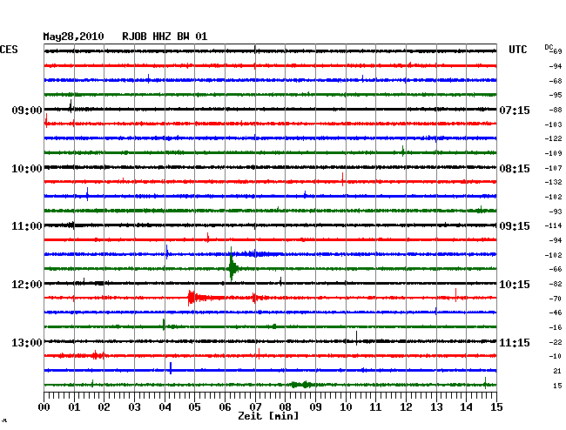
Task: Click the 09:15 UTC time label
Action: tap(515, 226)
